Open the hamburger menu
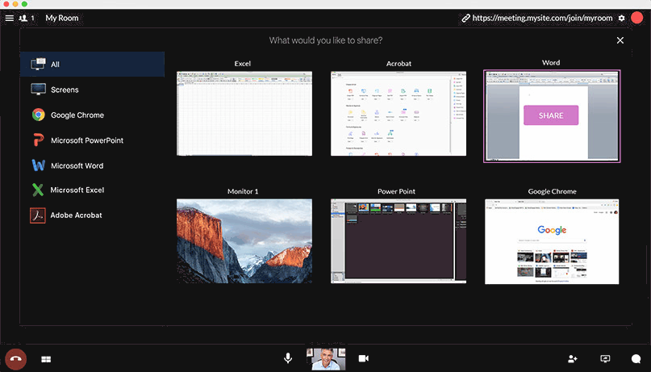This screenshot has height=372, width=651. click(x=9, y=19)
